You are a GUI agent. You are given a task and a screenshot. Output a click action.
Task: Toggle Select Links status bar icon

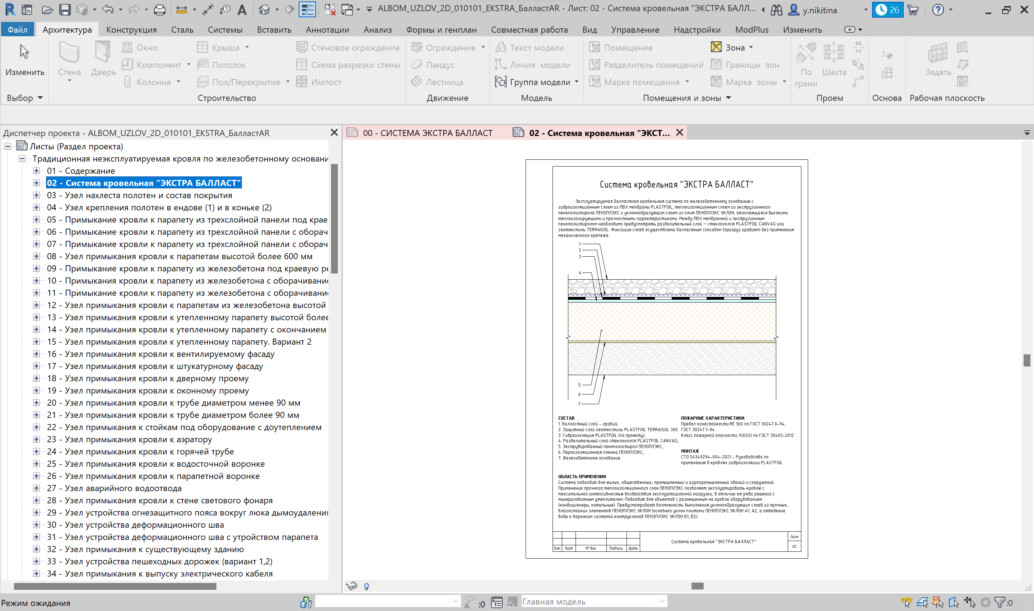tap(906, 603)
